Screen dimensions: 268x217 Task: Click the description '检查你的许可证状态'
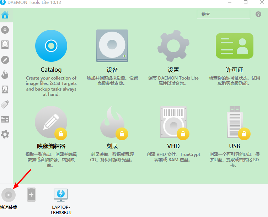pos(235,81)
